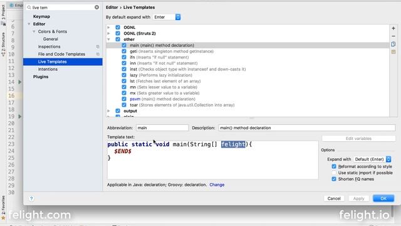Screen dimensions: 401x226
Task: Click run gutter arrow at line 19
Action: click(19, 117)
